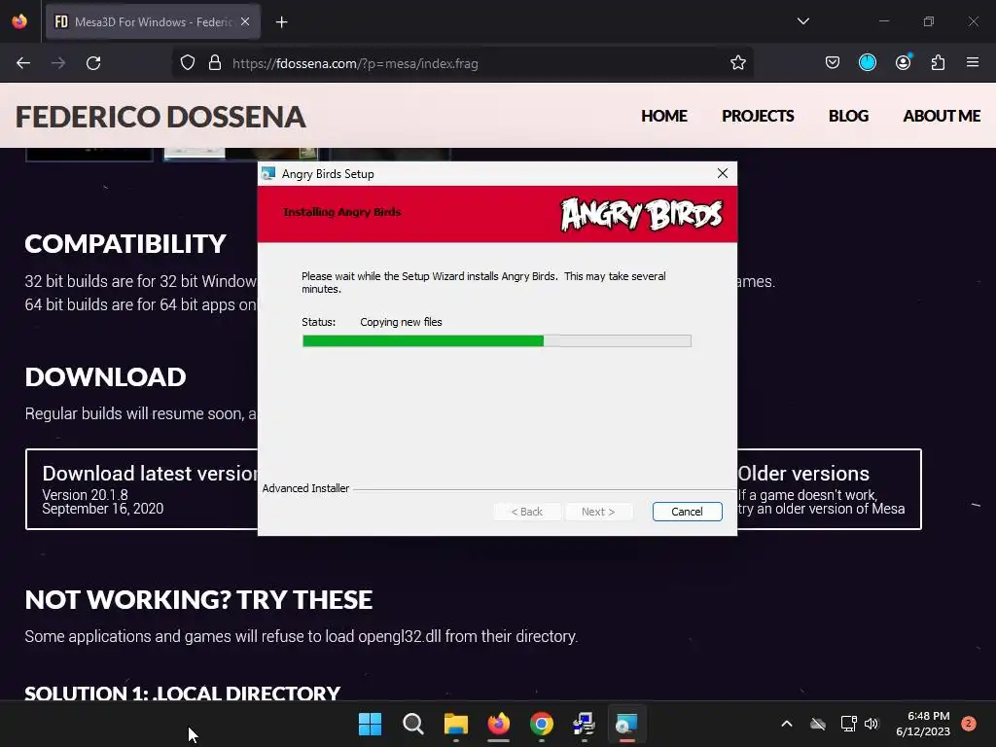The image size is (996, 747).
Task: Open the computer setup taskbar app
Action: tap(584, 724)
